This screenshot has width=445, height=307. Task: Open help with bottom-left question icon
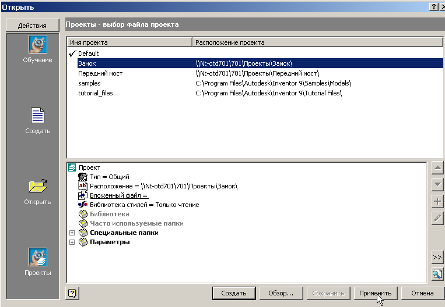coord(72,293)
